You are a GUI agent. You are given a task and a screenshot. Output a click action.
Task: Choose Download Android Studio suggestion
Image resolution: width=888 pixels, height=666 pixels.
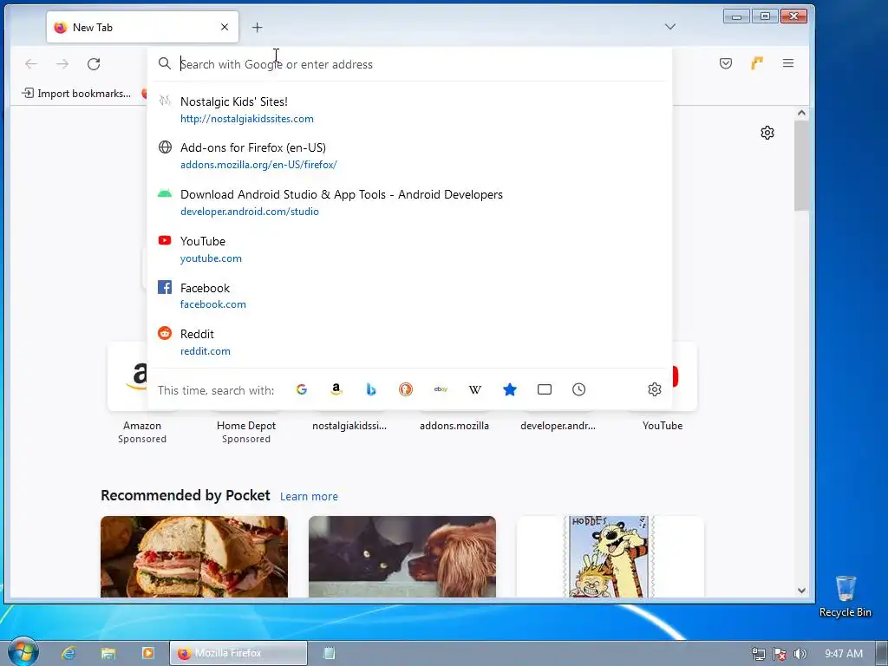(409, 202)
